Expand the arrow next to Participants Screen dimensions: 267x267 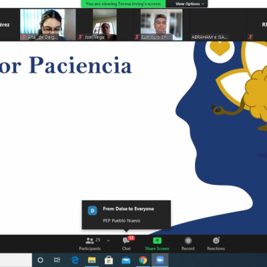[108, 241]
